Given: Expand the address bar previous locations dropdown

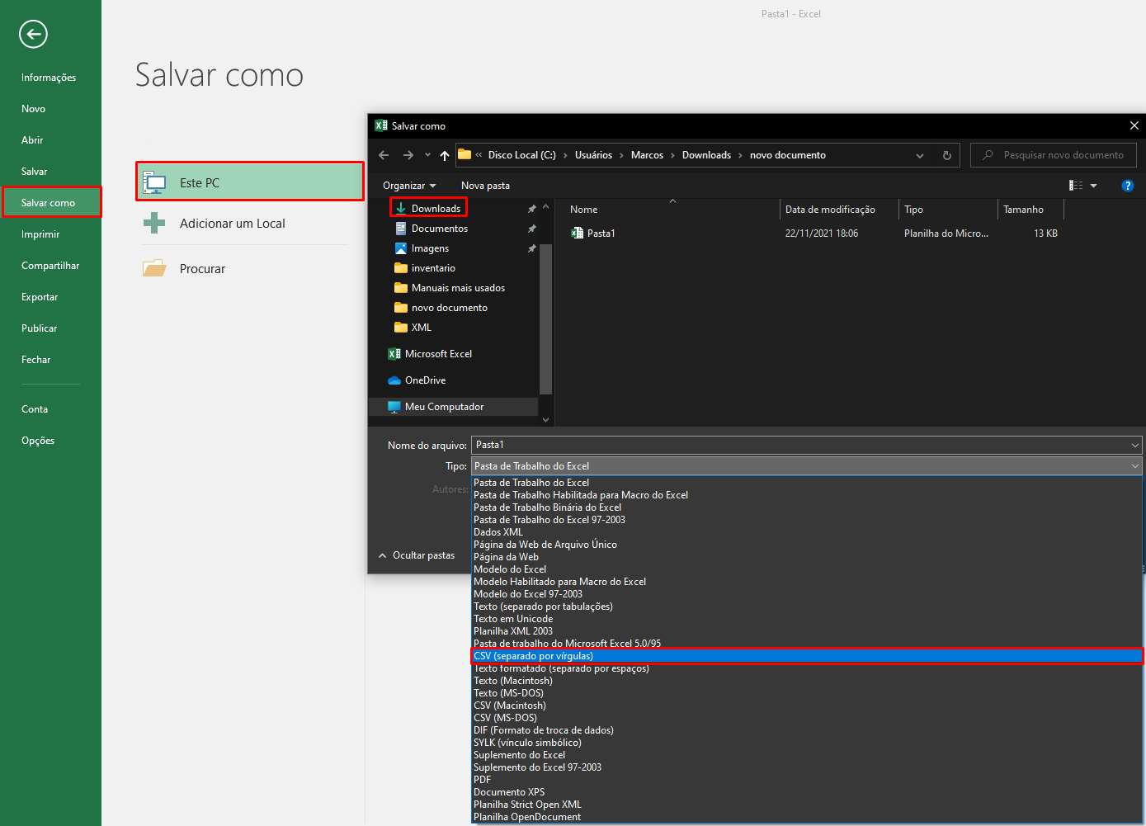Looking at the screenshot, I should (920, 155).
